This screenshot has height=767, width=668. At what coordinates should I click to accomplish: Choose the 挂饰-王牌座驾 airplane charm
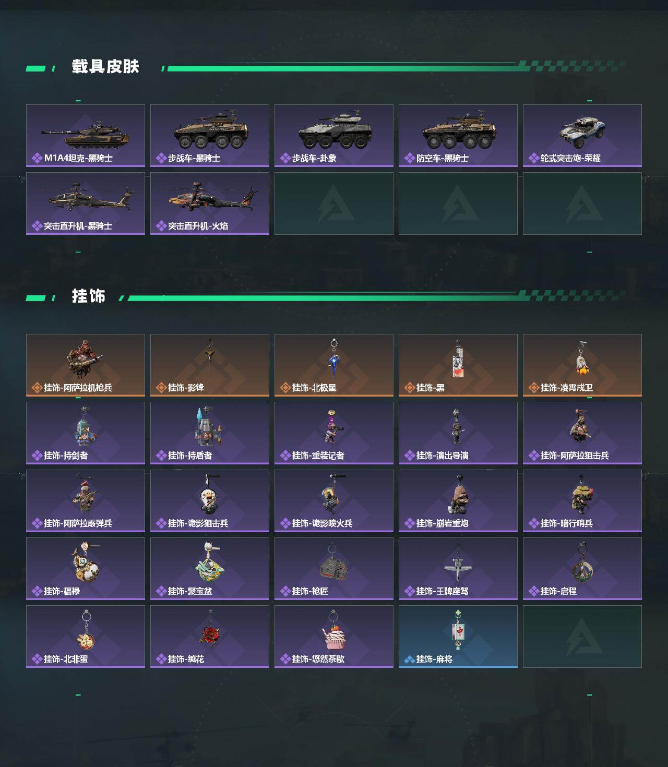tap(458, 569)
